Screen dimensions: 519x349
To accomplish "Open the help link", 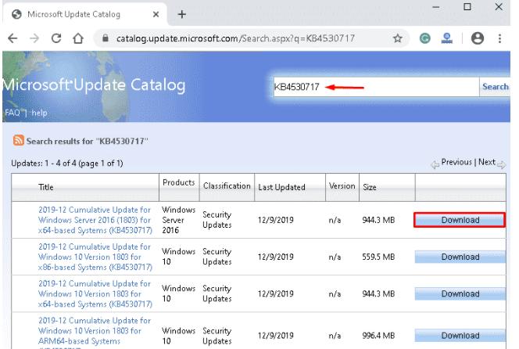I will pos(39,113).
